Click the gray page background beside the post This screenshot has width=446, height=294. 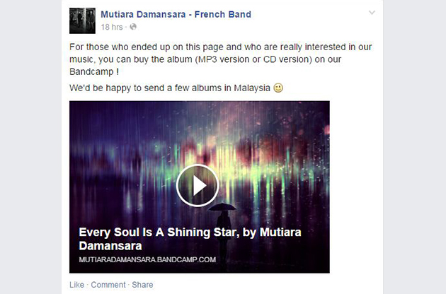[414, 147]
